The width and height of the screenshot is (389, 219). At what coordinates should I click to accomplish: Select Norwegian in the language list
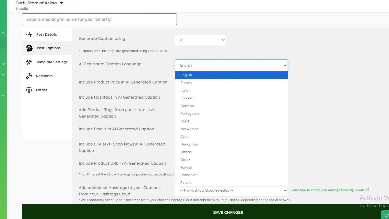(231, 129)
